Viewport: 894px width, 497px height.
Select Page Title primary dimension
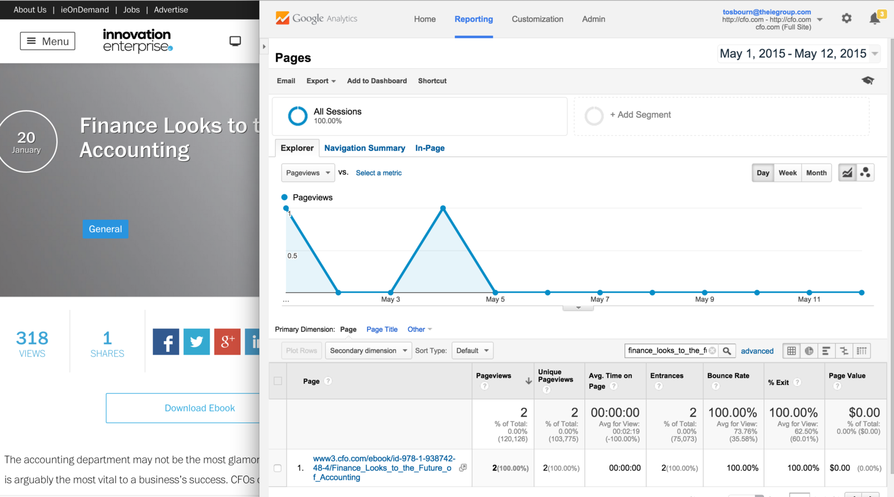[x=382, y=329]
